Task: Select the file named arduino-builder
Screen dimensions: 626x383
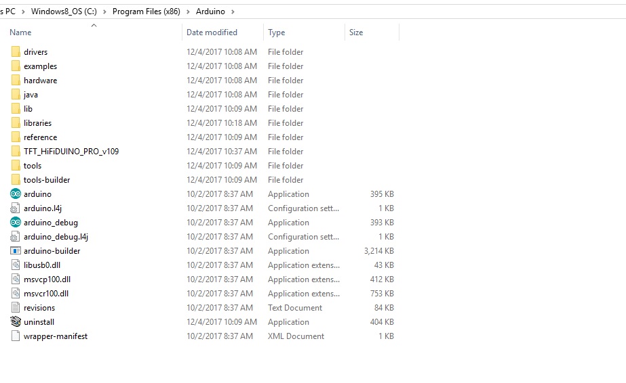Action: coord(52,251)
